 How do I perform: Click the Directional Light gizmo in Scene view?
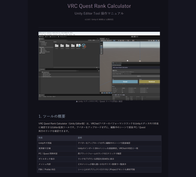tap(140, 61)
